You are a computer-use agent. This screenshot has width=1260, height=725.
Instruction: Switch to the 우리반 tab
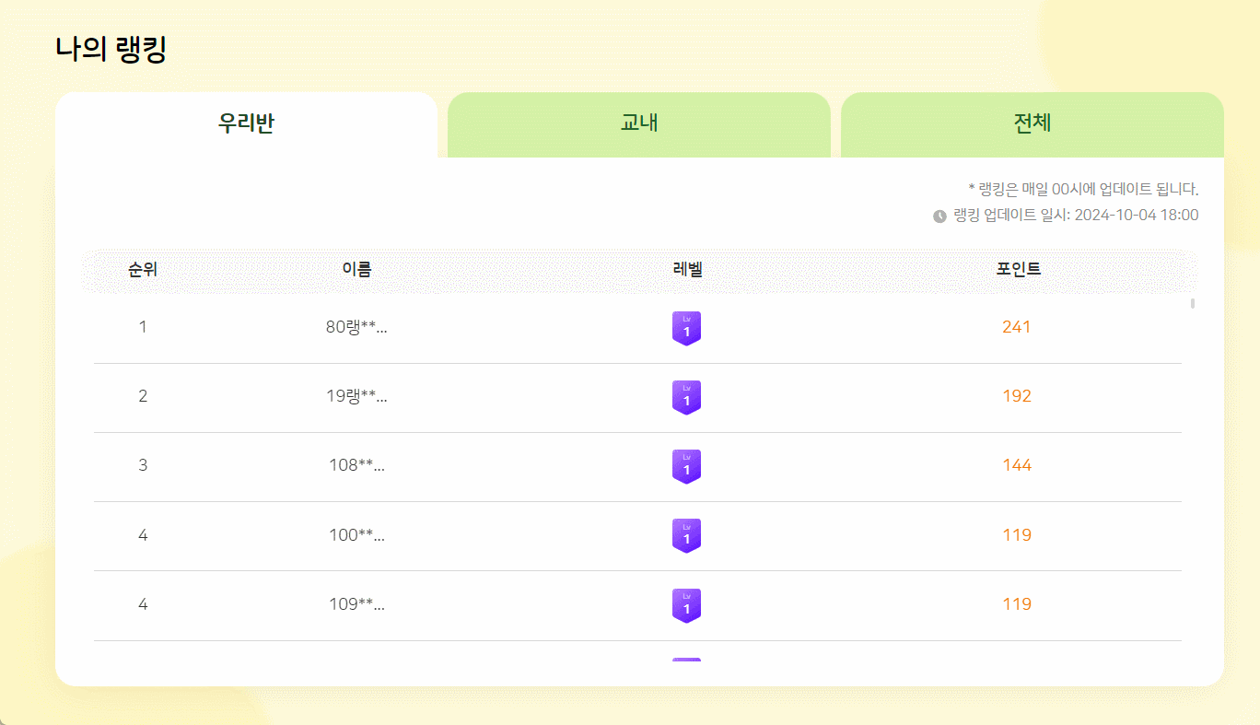(x=246, y=124)
